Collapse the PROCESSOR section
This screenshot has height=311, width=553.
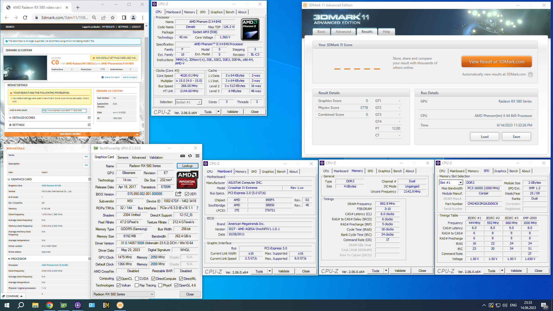click(90, 259)
